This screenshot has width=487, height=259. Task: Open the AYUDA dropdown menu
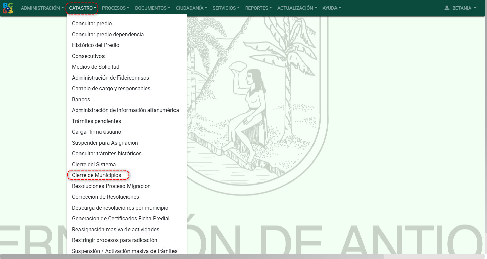pyautogui.click(x=331, y=8)
